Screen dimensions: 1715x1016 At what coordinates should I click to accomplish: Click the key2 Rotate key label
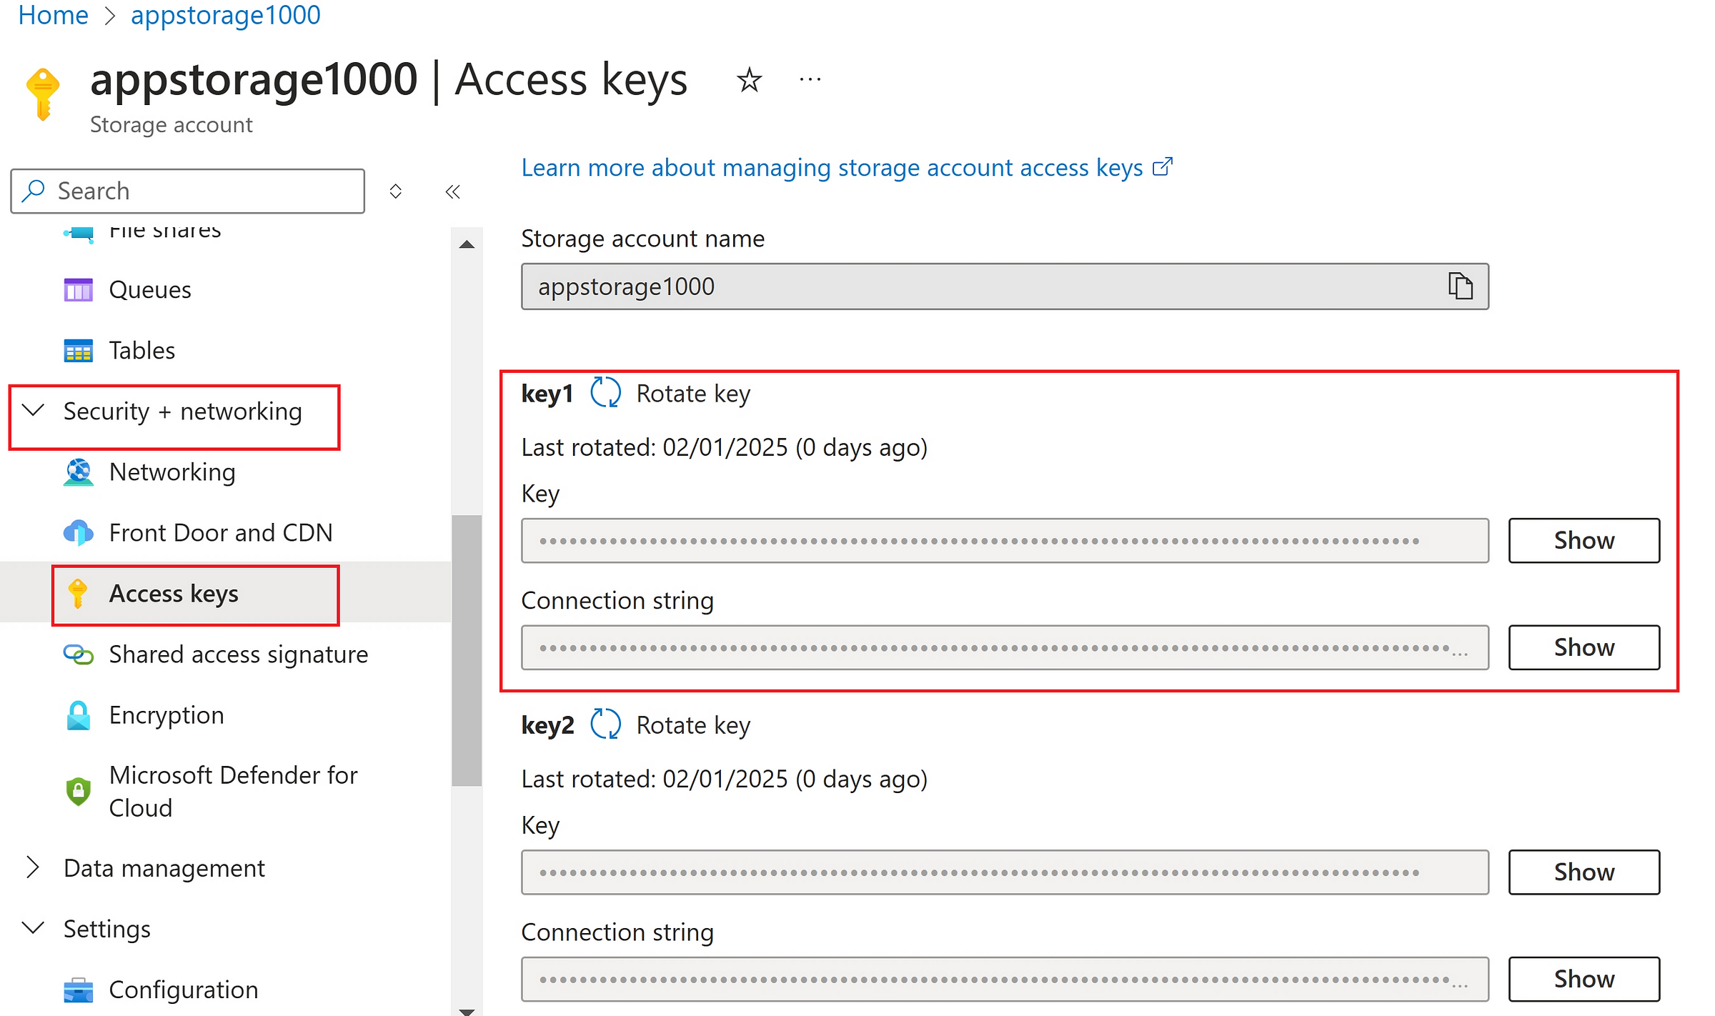coord(693,724)
